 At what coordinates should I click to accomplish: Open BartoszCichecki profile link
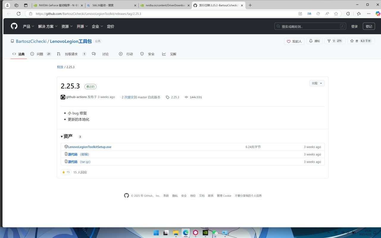click(x=31, y=41)
